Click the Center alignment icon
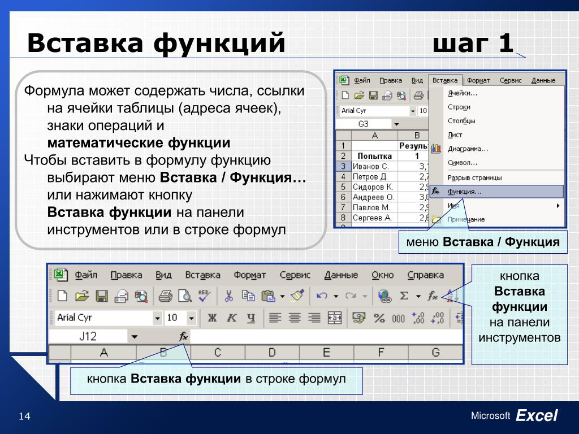The width and height of the screenshot is (579, 434). [295, 318]
